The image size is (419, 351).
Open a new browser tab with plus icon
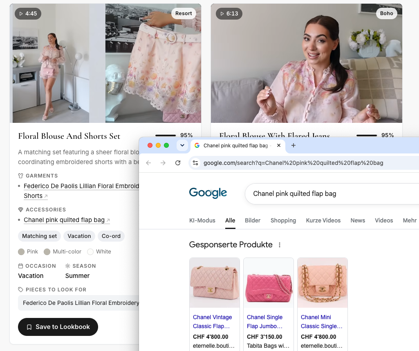294,145
